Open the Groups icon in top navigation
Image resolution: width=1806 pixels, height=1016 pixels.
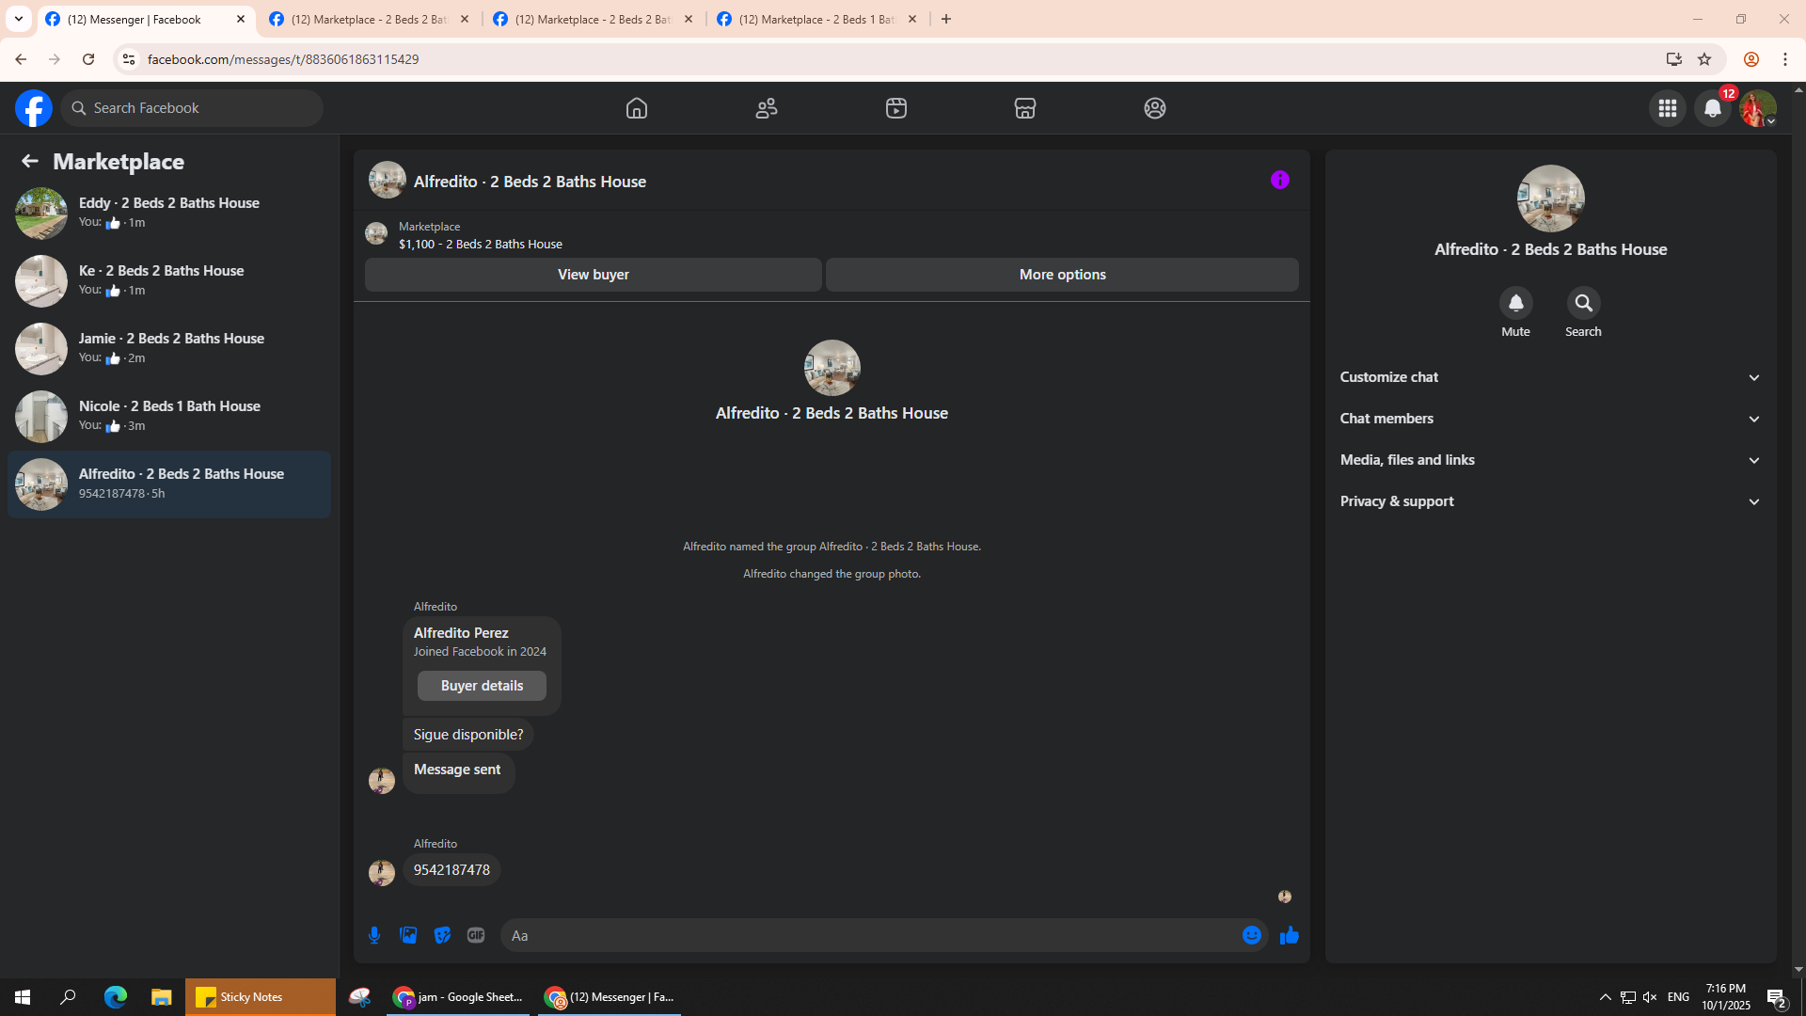click(1155, 108)
